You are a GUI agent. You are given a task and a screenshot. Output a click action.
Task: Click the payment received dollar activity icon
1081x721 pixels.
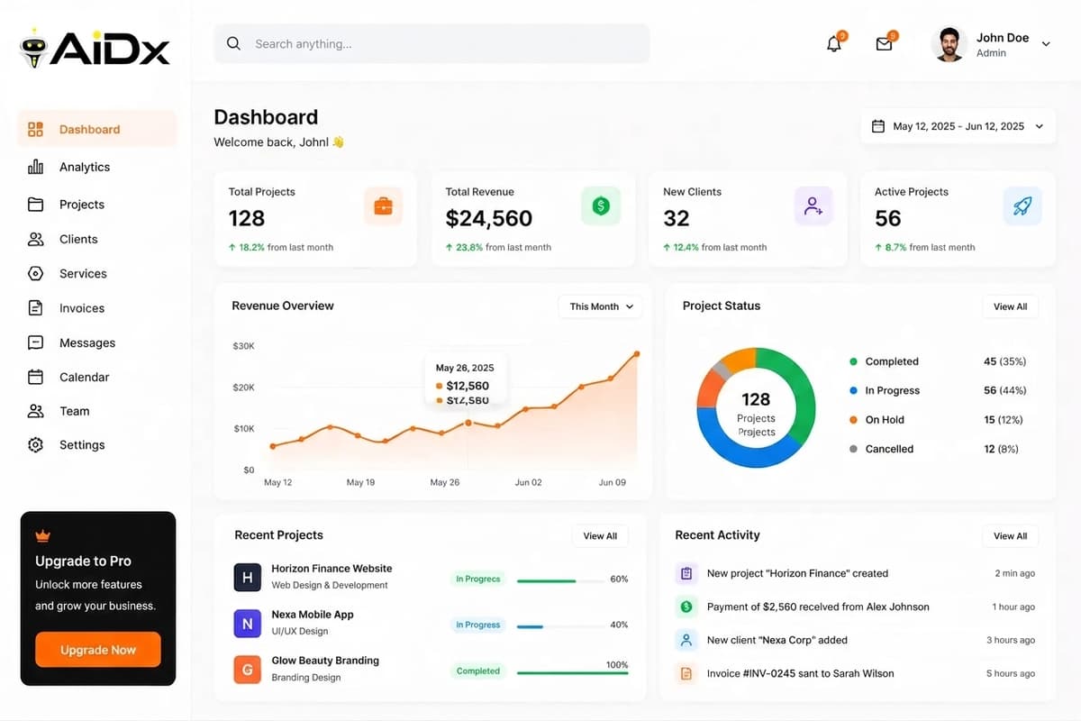click(686, 607)
